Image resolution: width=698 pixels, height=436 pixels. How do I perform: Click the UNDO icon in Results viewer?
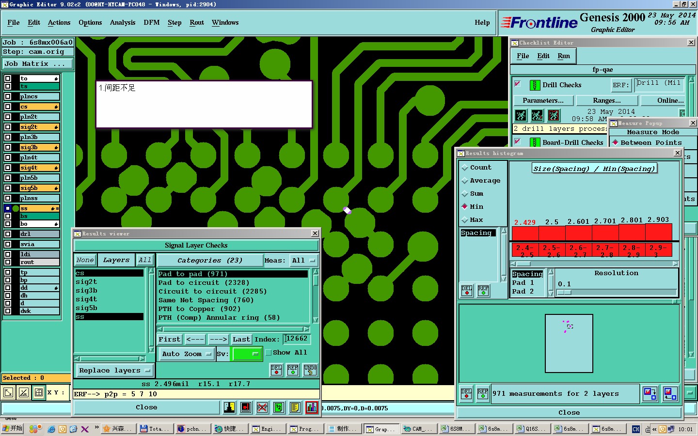(x=310, y=370)
